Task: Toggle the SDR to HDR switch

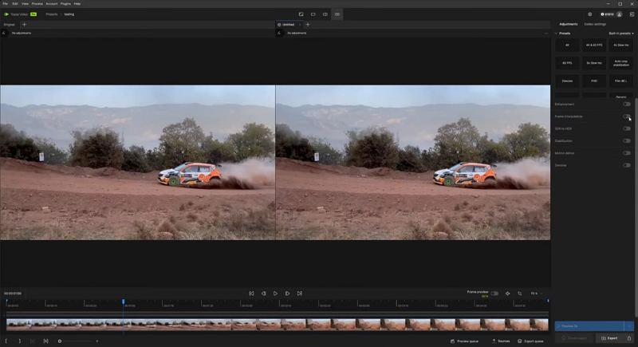Action: [627, 128]
